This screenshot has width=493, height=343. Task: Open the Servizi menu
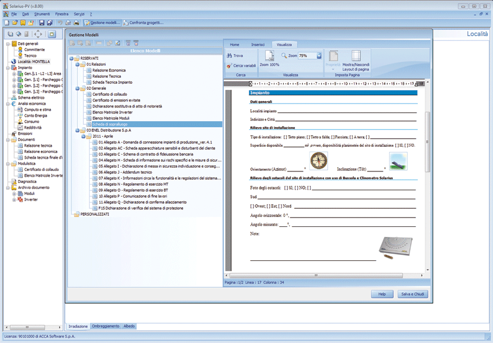pos(79,14)
